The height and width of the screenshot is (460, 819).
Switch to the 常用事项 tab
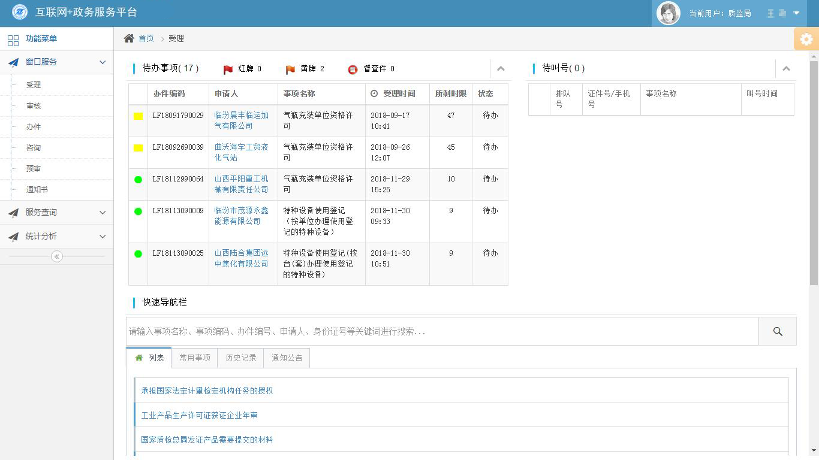[x=194, y=358]
